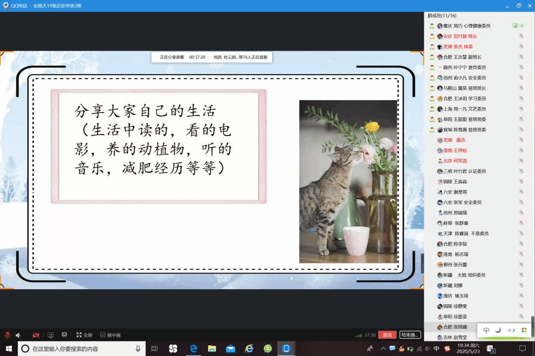Viewport: 535px width, 356px height.
Task: Expand hidden system tray icons chevron
Action: pos(384,349)
